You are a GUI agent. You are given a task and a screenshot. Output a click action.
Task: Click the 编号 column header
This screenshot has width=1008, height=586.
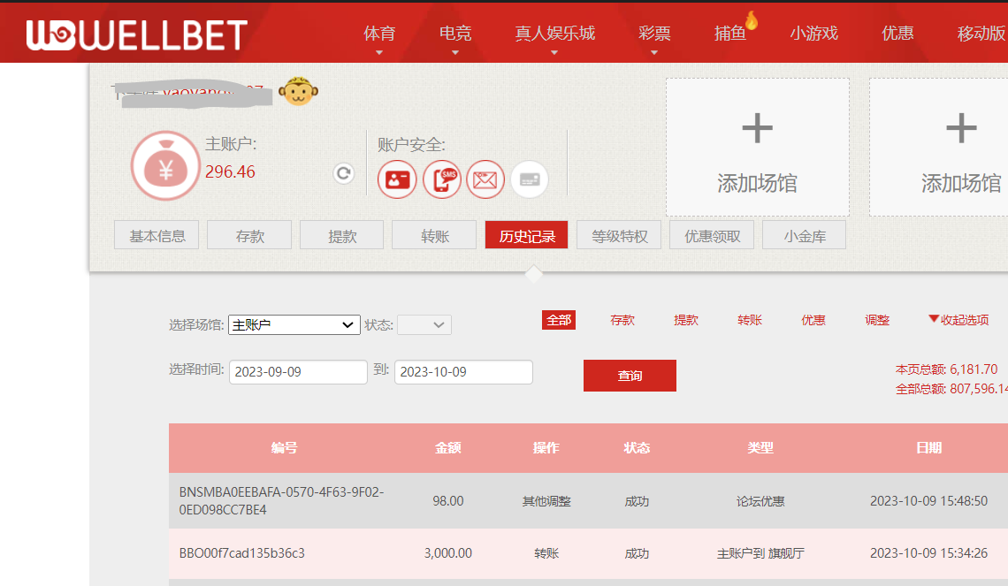coord(284,448)
